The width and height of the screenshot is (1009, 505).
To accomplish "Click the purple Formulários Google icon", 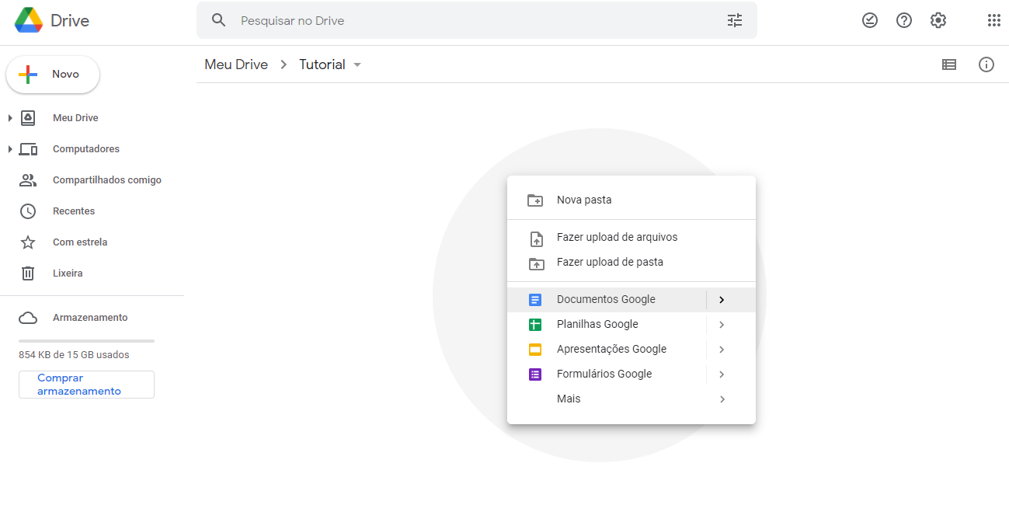I will (x=535, y=374).
